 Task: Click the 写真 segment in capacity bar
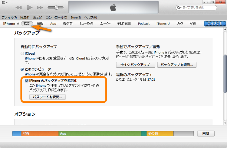coord(40,134)
